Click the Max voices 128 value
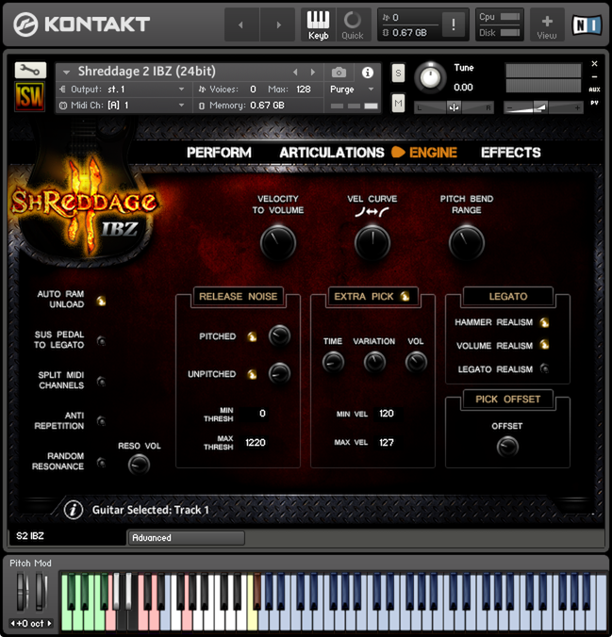Viewport: 612px width, 637px height. pos(304,90)
